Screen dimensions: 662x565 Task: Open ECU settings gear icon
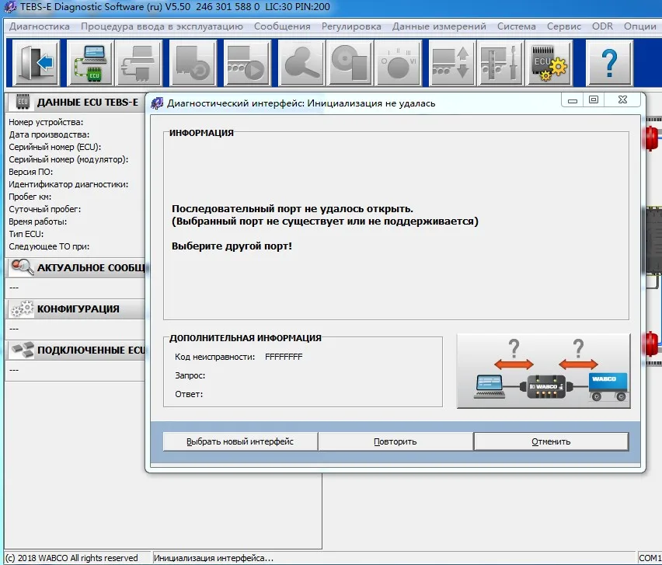pos(550,62)
